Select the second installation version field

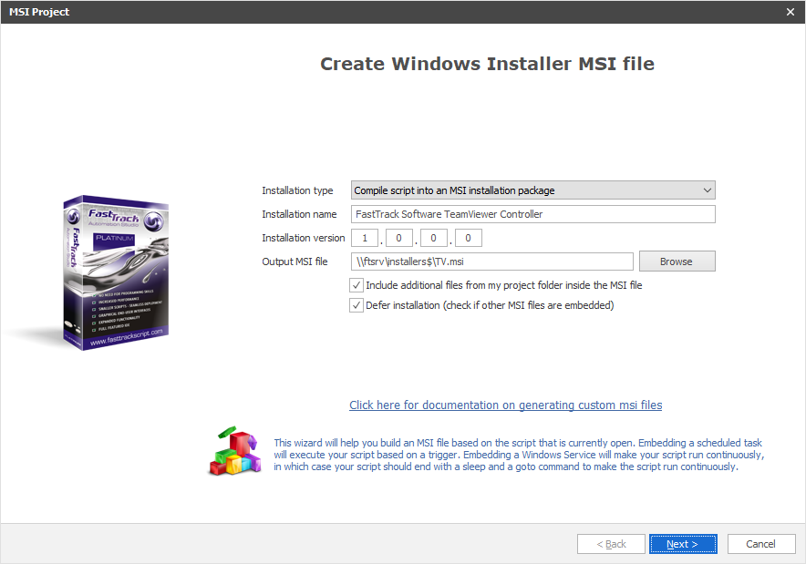398,238
